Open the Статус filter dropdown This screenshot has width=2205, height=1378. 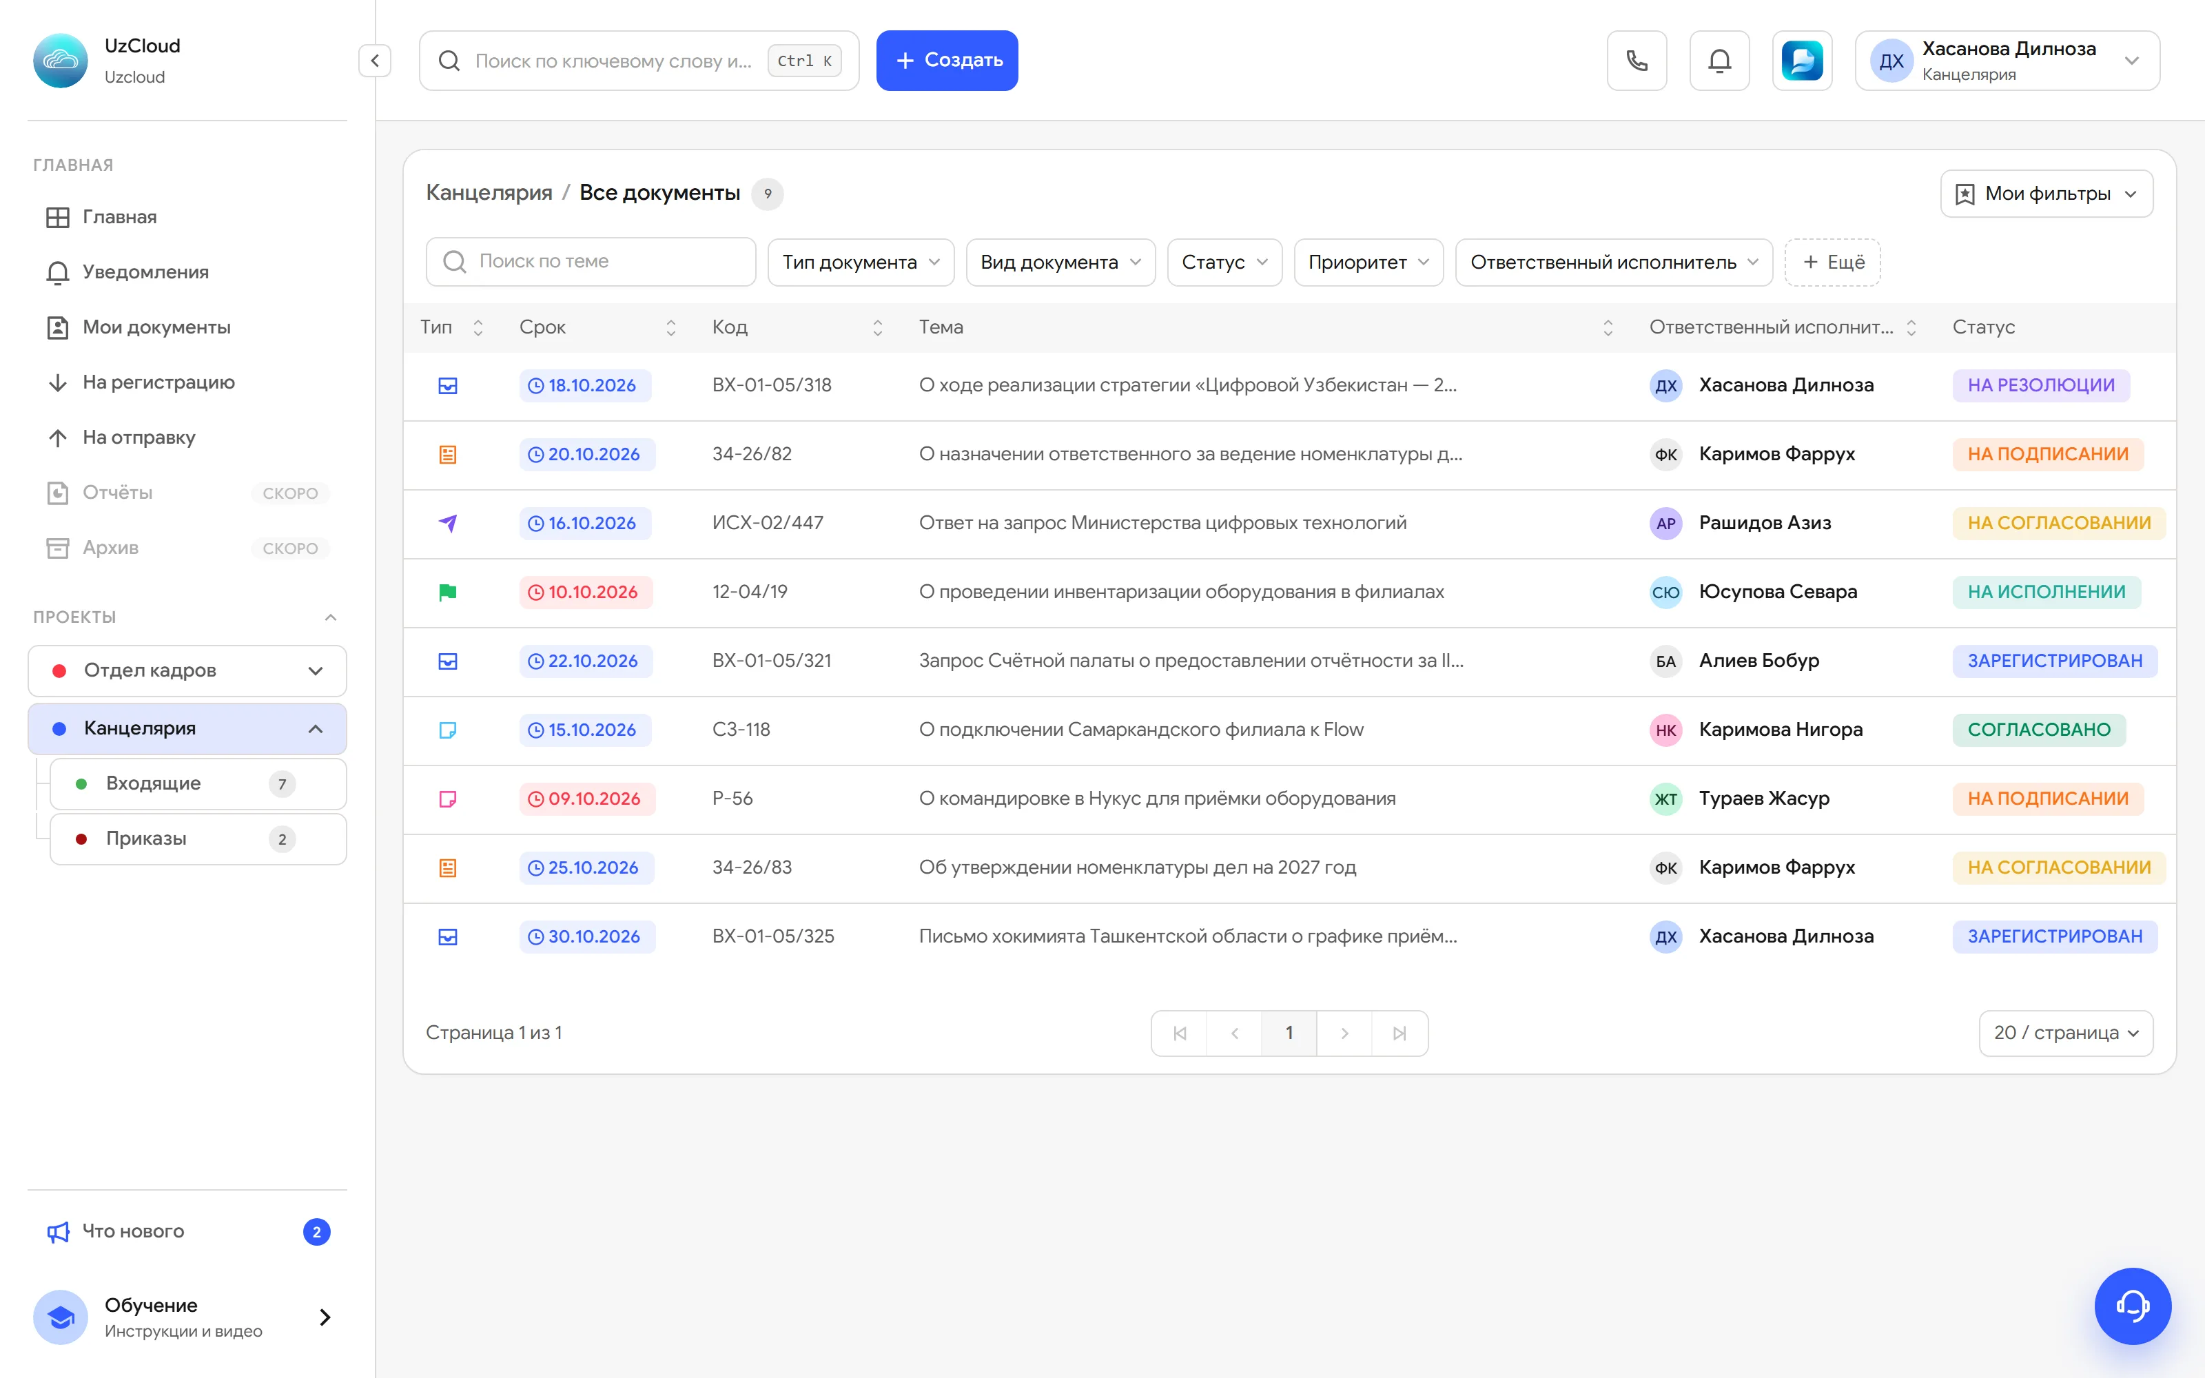tap(1224, 263)
